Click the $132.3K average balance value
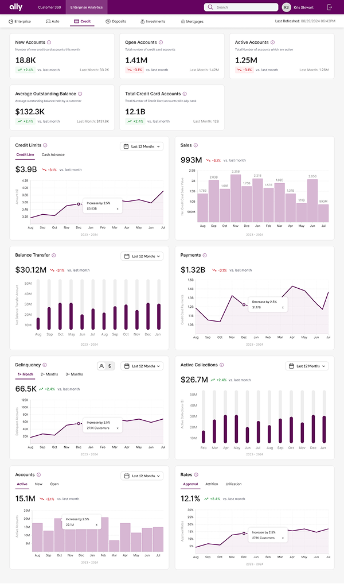Viewport: 344px width, 584px height. (30, 112)
